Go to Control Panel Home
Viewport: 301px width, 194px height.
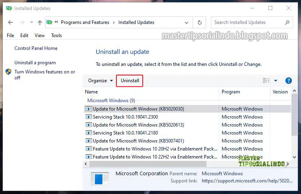coord(36,48)
